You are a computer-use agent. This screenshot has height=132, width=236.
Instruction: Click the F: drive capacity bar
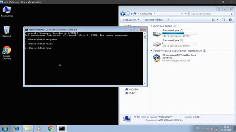pyautogui.click(x=180, y=43)
